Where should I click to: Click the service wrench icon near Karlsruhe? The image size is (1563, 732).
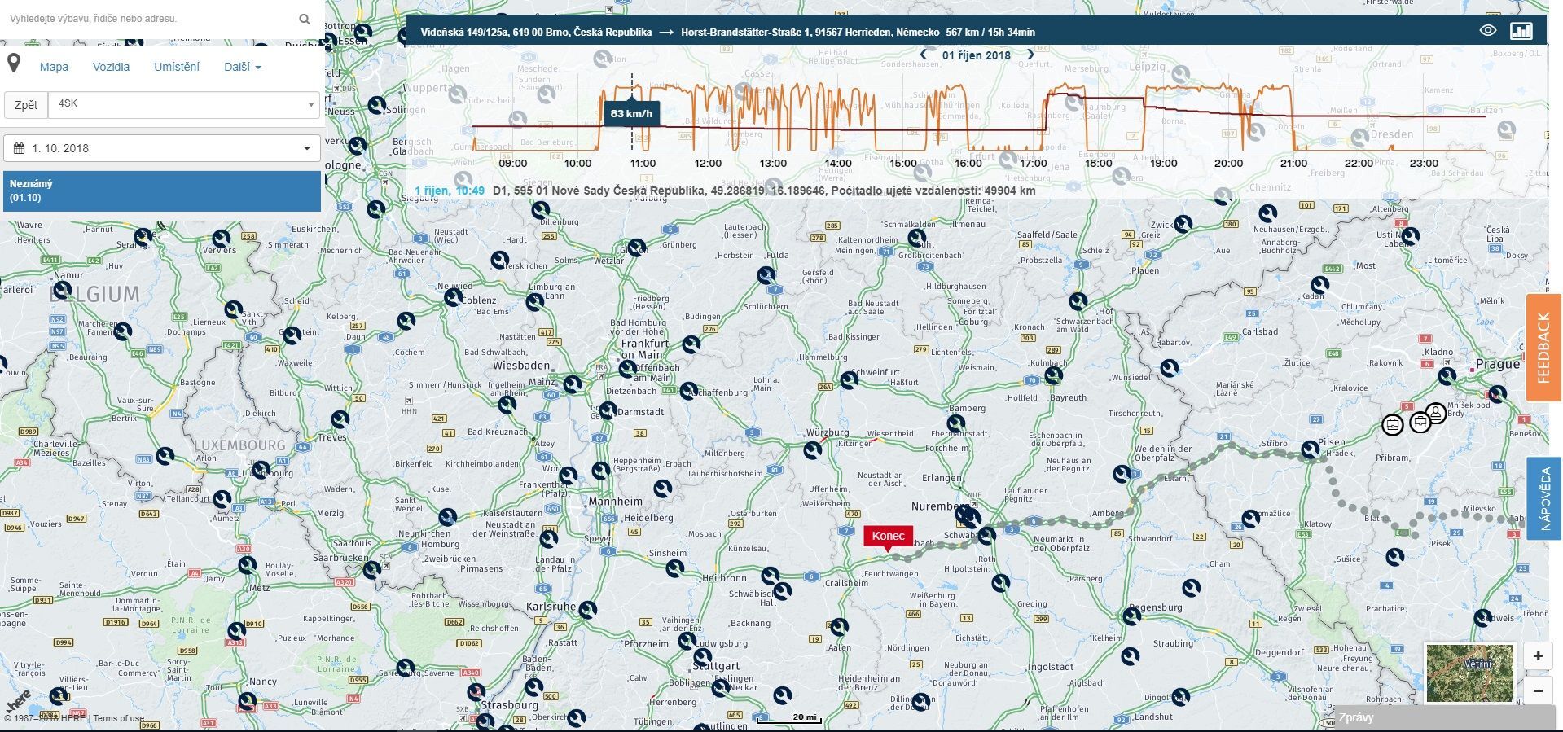pos(588,609)
